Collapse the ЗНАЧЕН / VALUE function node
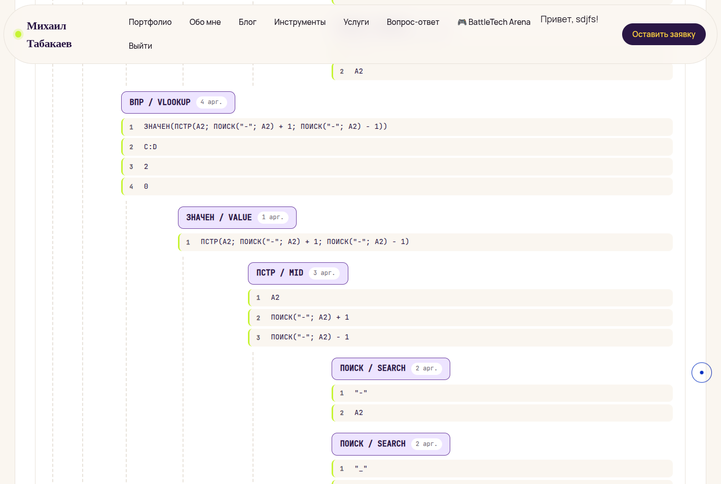 (x=237, y=218)
